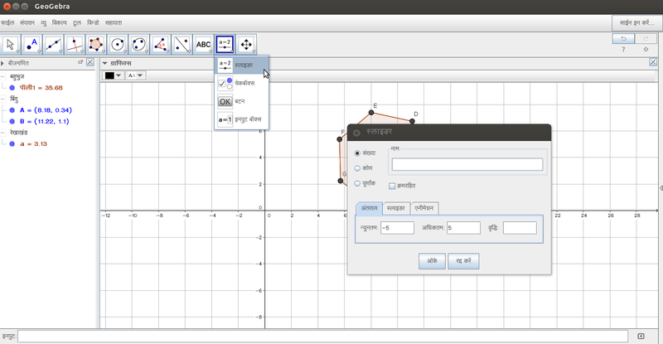This screenshot has height=344, width=663.
Task: Open Algebra view in separate window
Action: tap(80, 62)
